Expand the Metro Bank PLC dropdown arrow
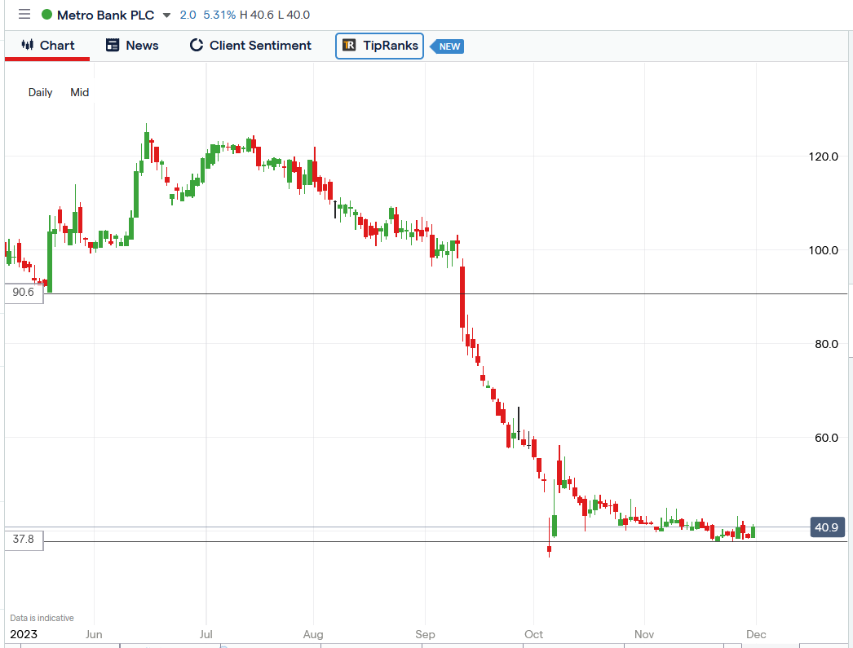853x648 pixels. tap(167, 15)
